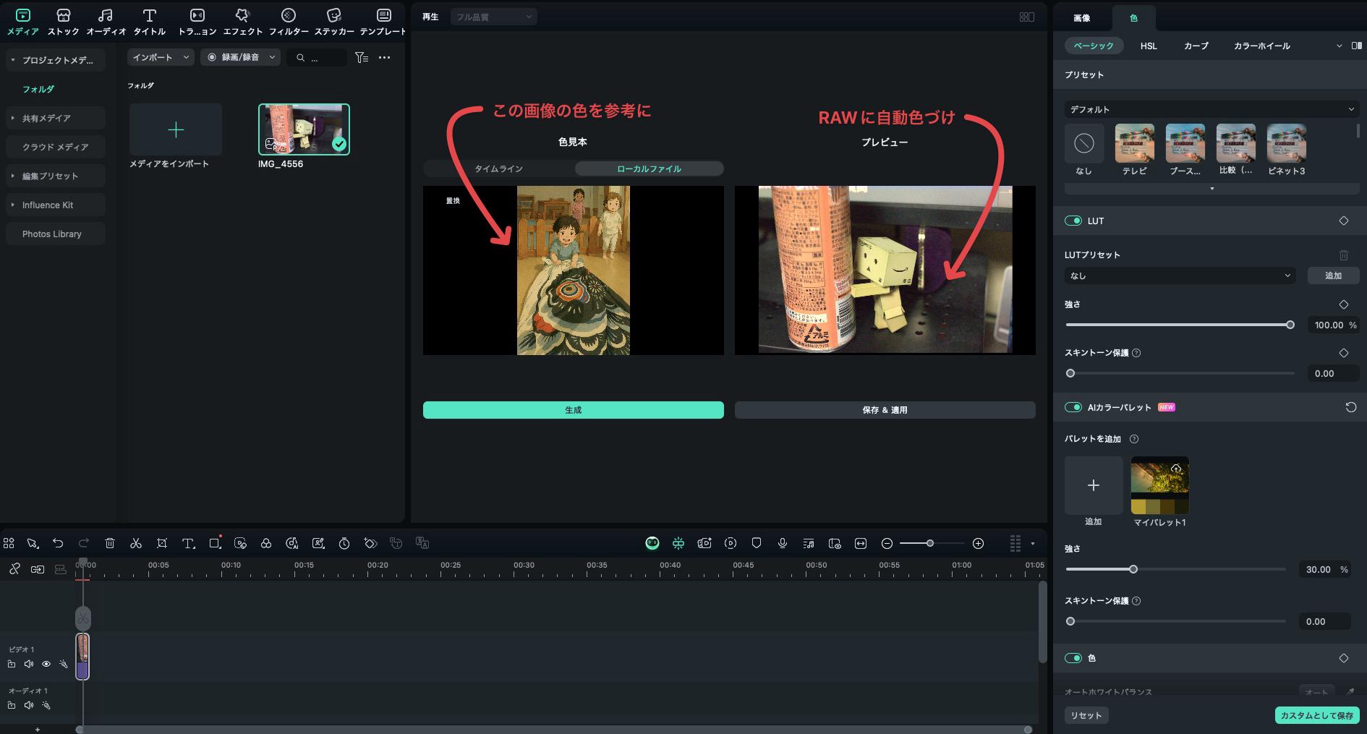Viewport: 1367px width, 734px height.
Task: Click the zoom-in plus icon on timeline
Action: (x=978, y=543)
